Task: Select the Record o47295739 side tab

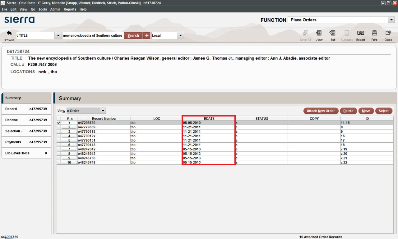Action: point(26,109)
